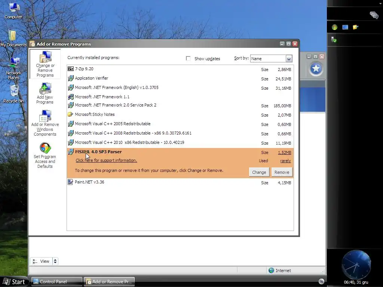
Task: Open Add or Remove Windows Components
Action: [x=45, y=123]
